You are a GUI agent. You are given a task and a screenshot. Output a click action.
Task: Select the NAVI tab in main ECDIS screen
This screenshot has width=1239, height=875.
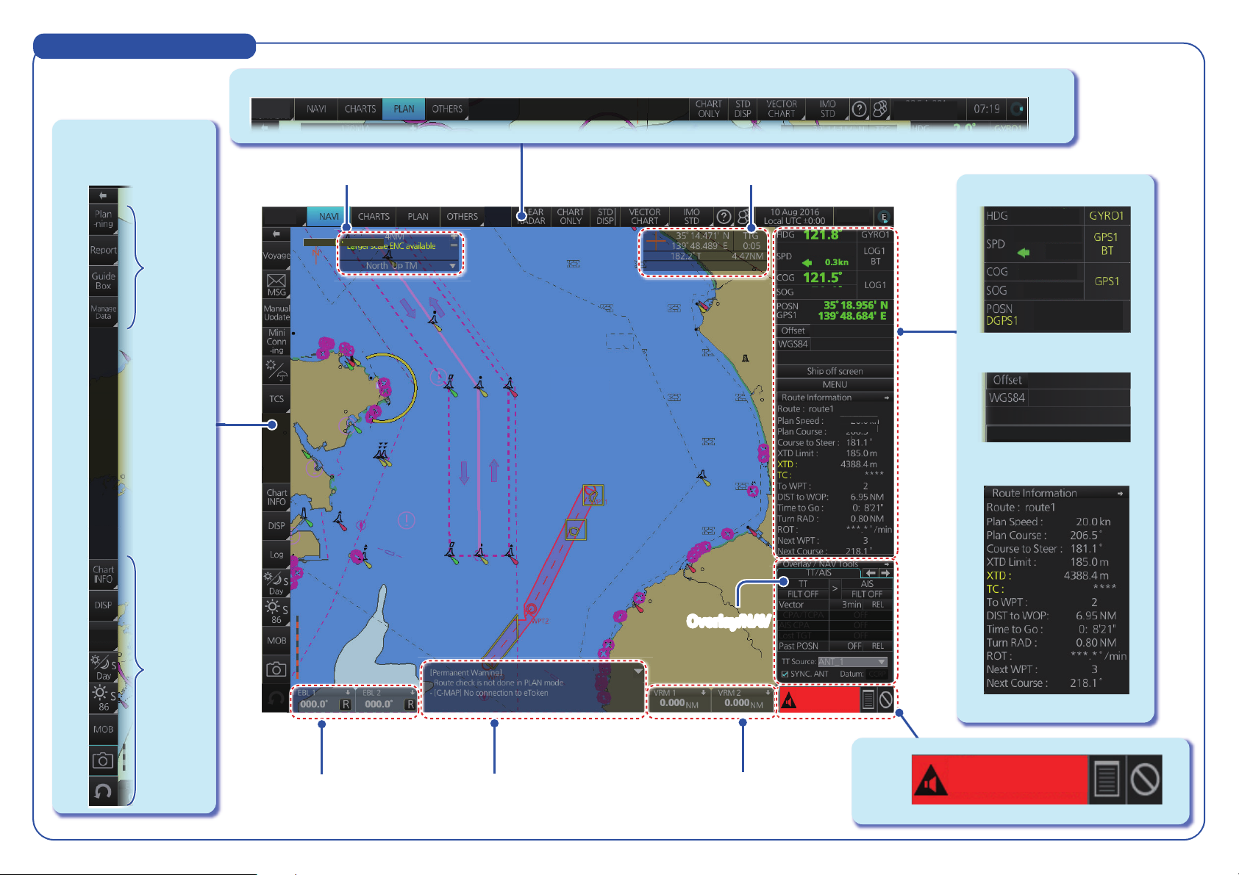[x=329, y=217]
